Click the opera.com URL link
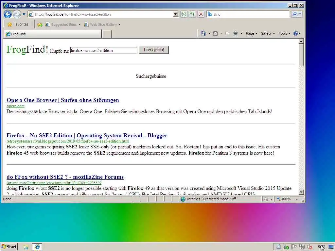 point(15,106)
